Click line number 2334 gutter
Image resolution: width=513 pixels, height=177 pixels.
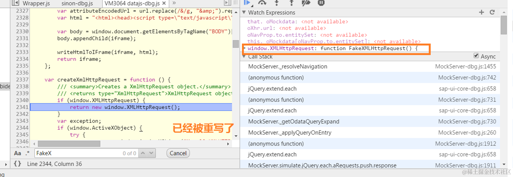22,59
